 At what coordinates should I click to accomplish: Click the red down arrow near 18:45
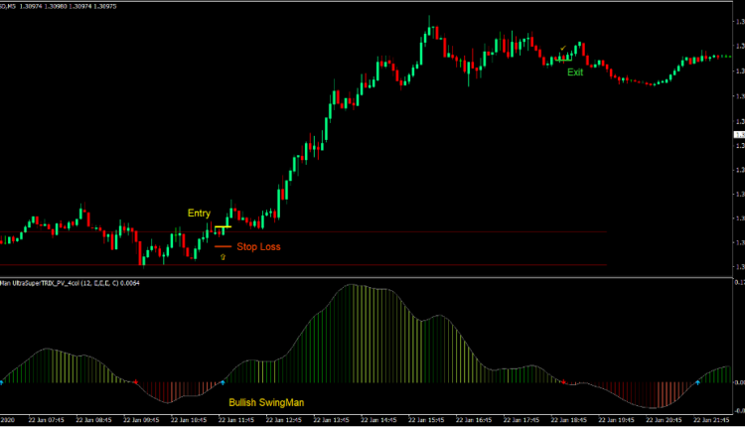click(x=564, y=382)
